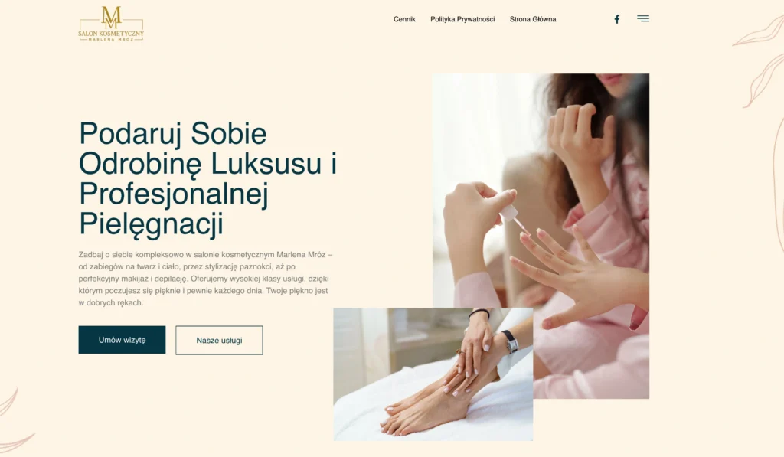Open the Cennik menu item
Screen dimensions: 784x457
[x=404, y=19]
